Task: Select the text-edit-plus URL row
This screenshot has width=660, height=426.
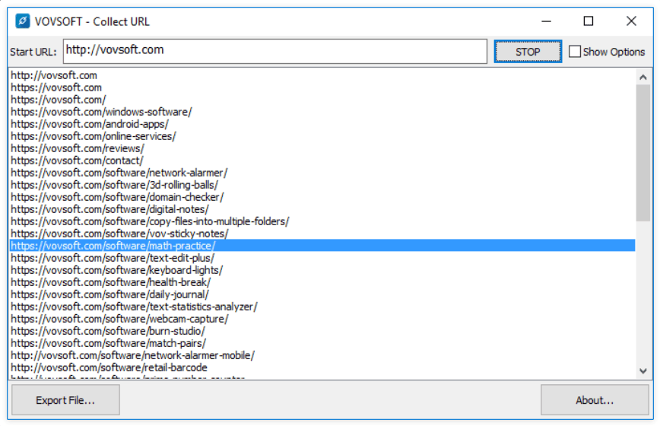Action: [322, 258]
